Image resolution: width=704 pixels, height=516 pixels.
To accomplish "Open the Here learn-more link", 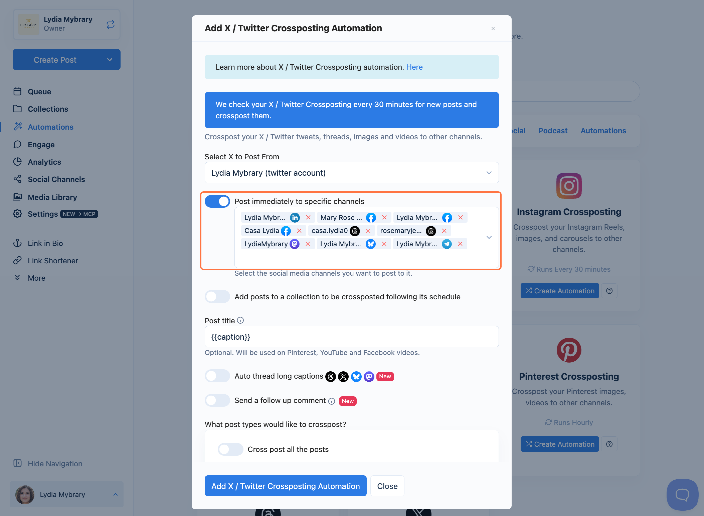I will click(414, 67).
